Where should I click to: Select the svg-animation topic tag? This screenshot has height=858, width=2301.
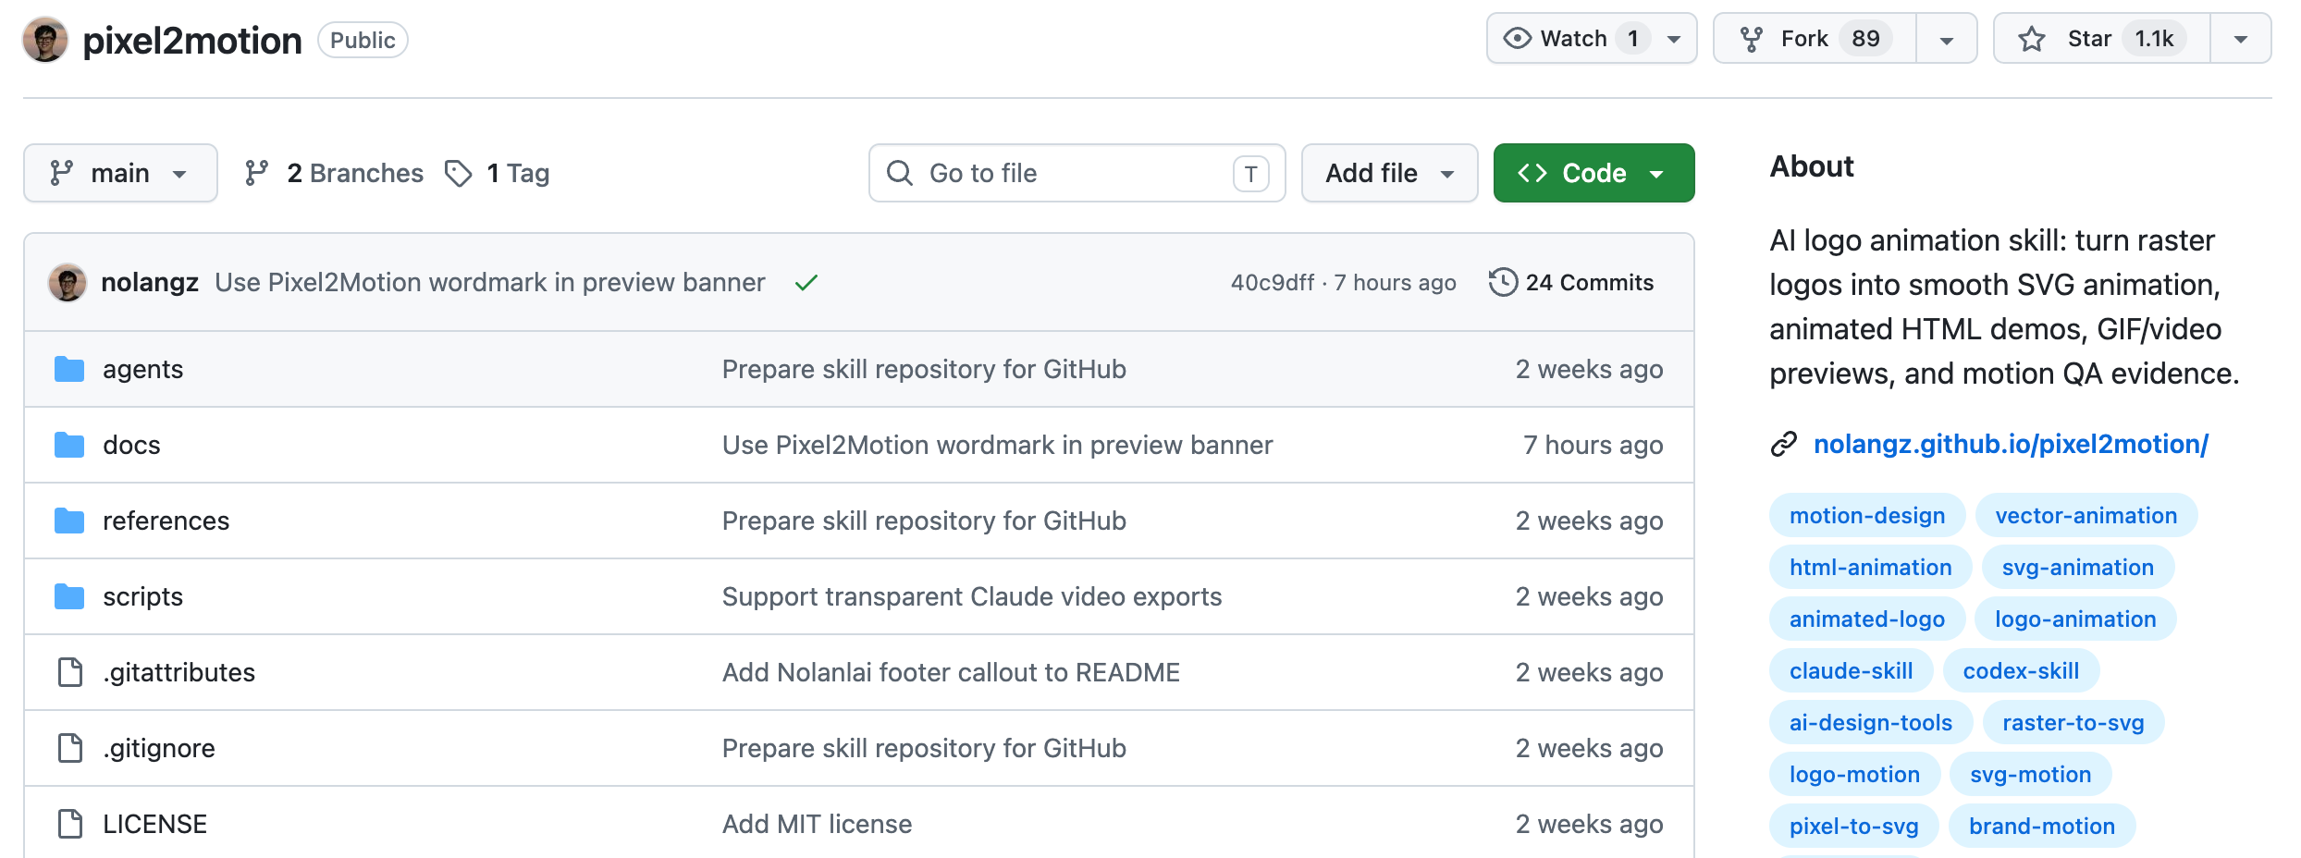2077,567
